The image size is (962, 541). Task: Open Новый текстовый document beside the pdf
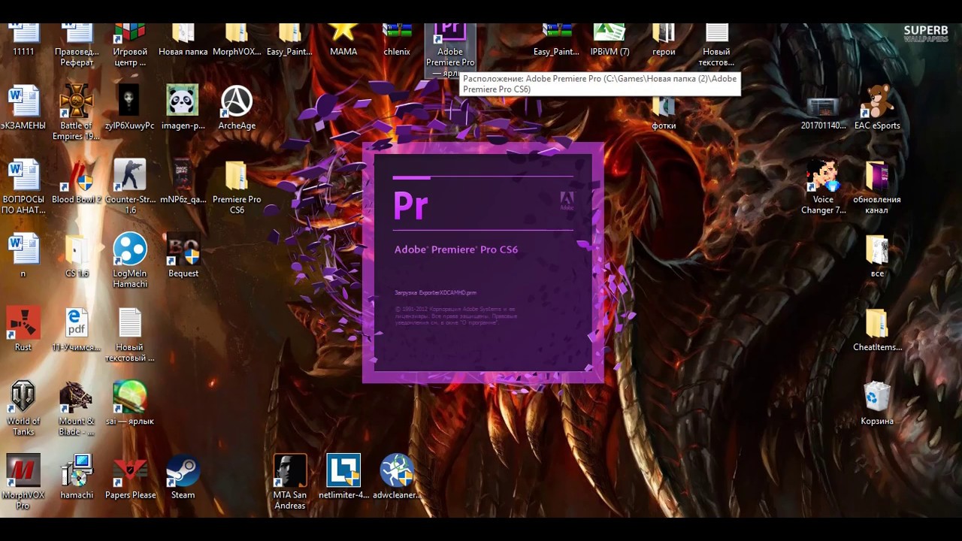pyautogui.click(x=130, y=334)
